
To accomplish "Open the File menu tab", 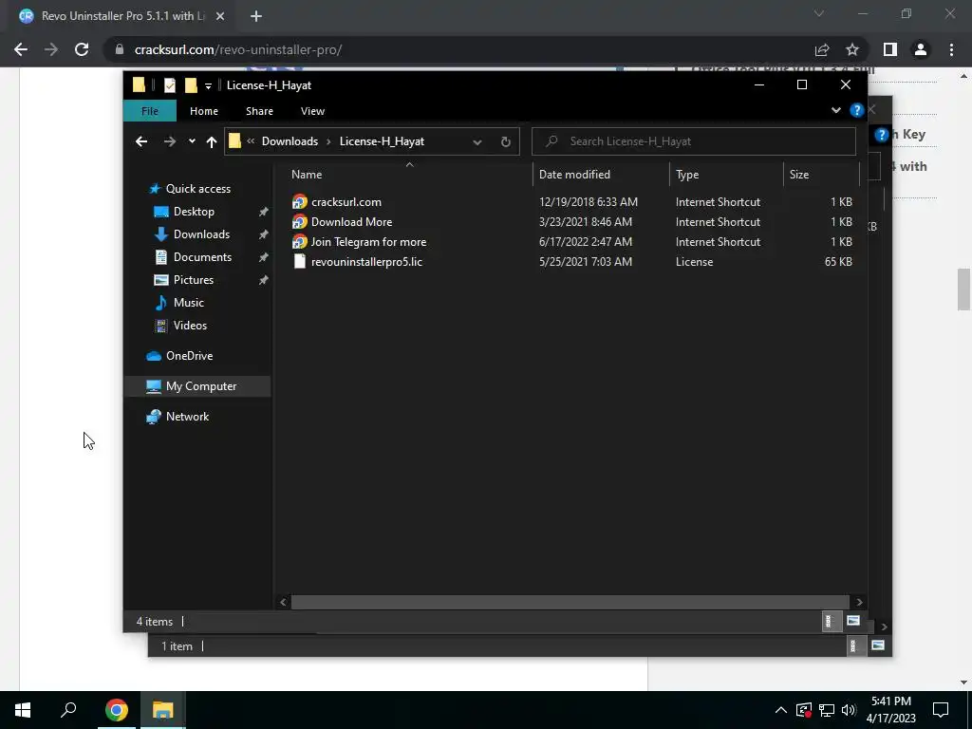I will [x=150, y=111].
